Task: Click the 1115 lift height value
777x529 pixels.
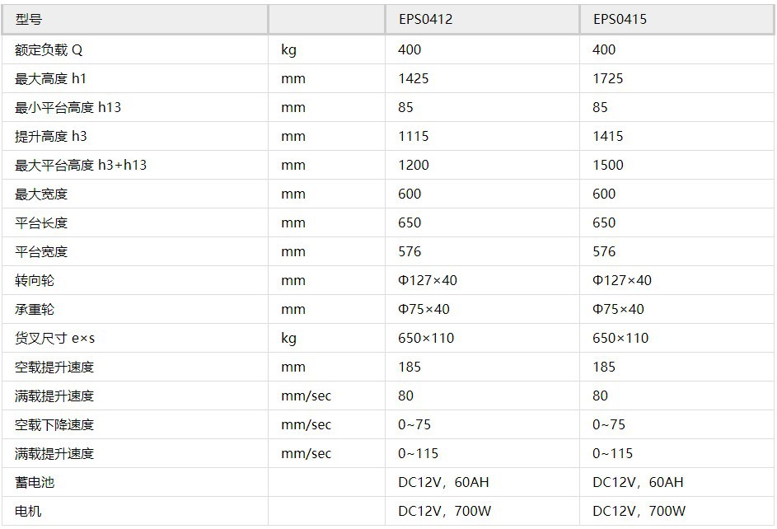Action: (414, 136)
